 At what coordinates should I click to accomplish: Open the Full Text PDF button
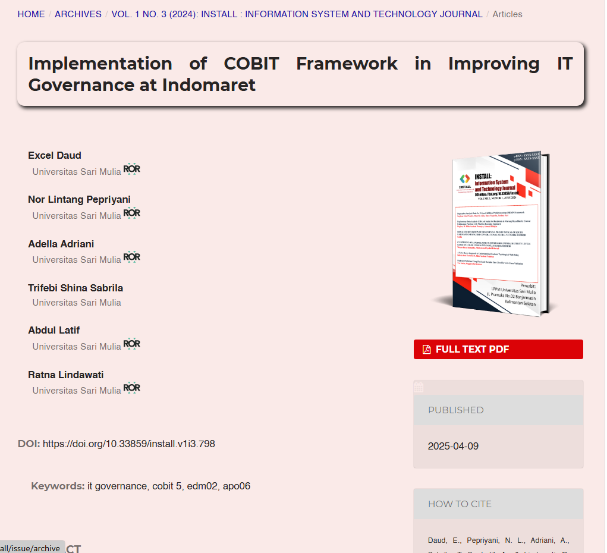pyautogui.click(x=498, y=350)
